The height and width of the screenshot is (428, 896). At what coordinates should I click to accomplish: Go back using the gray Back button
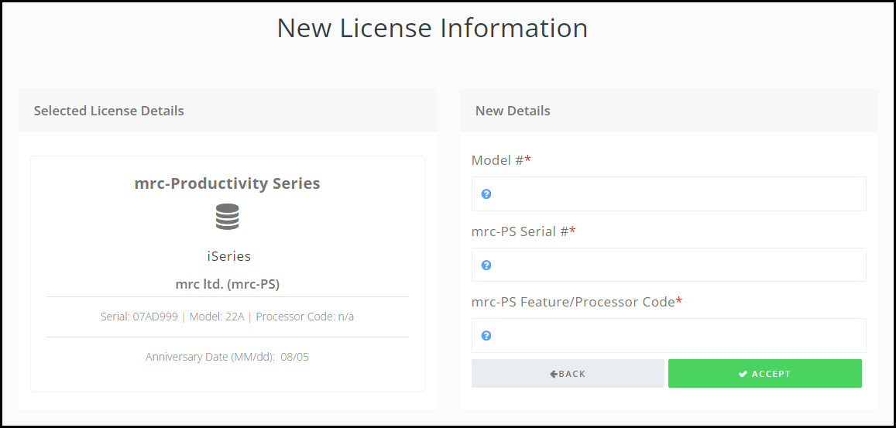tap(568, 374)
